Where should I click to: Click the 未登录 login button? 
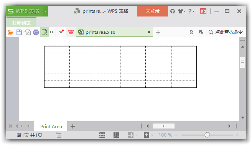[153, 11]
